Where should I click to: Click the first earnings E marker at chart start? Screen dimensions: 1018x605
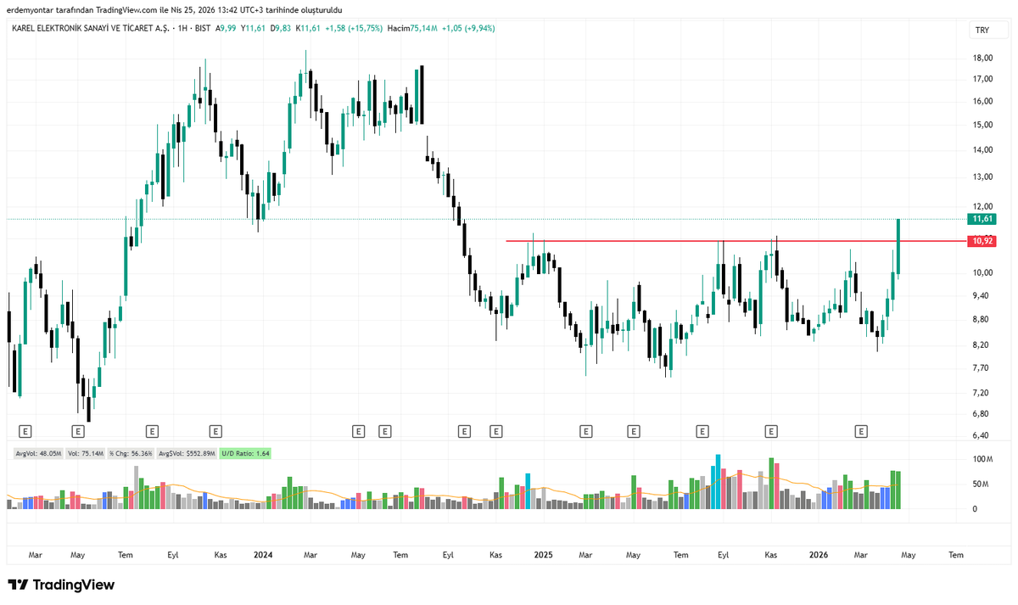[25, 432]
